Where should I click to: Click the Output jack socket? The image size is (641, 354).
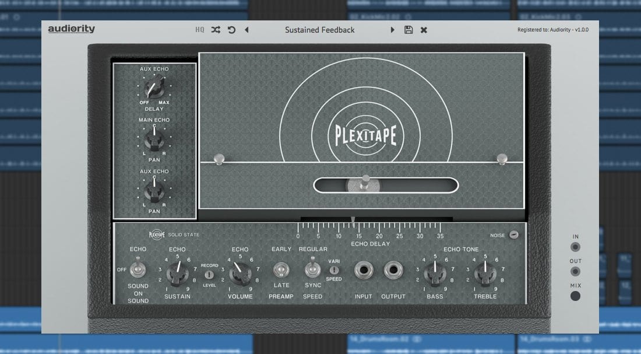click(x=393, y=271)
